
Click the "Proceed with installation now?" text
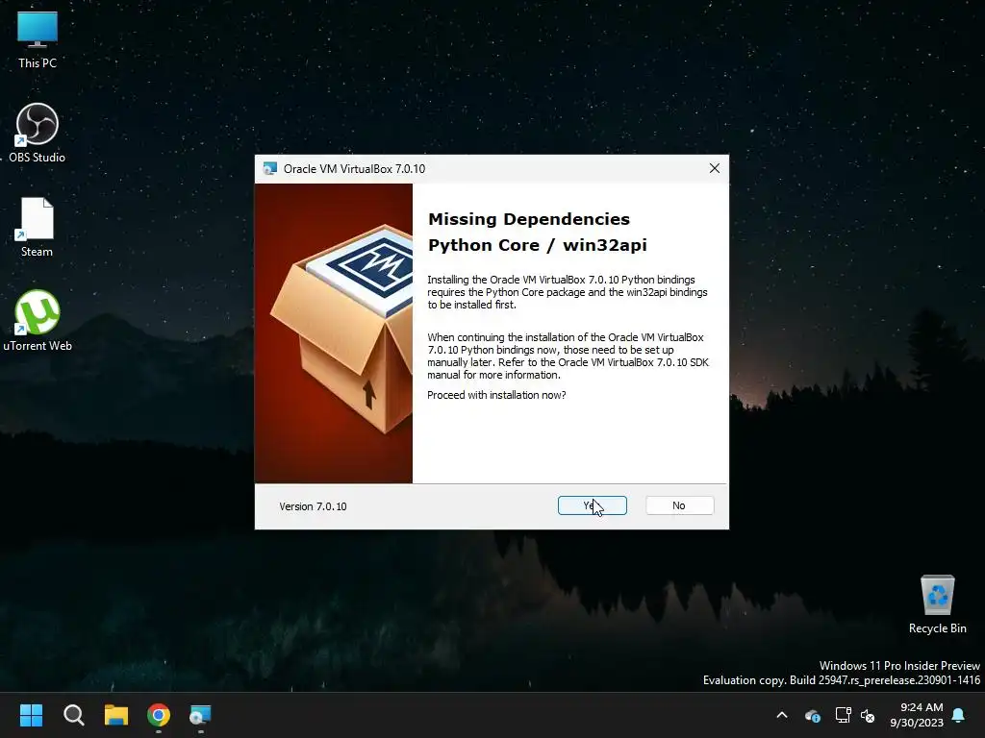(x=496, y=395)
